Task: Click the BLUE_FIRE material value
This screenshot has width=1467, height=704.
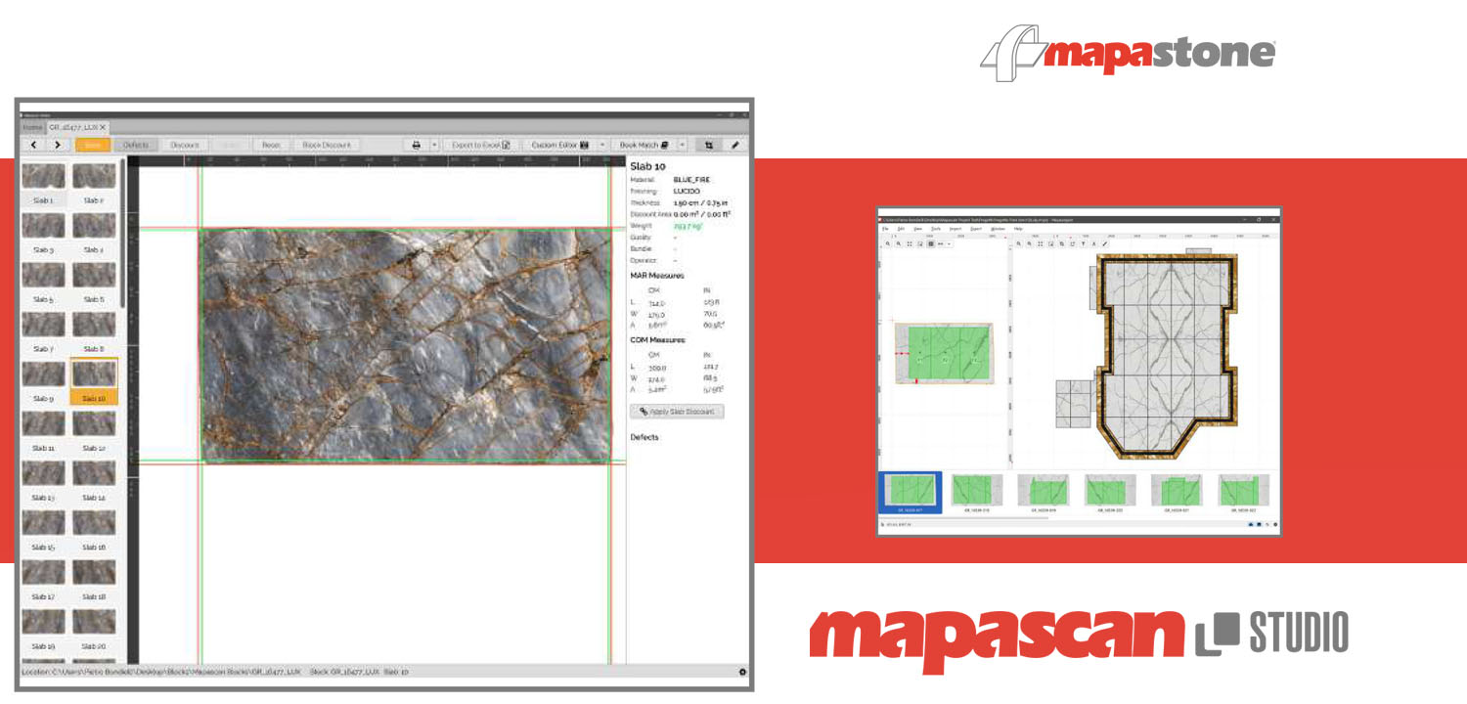Action: click(x=692, y=180)
